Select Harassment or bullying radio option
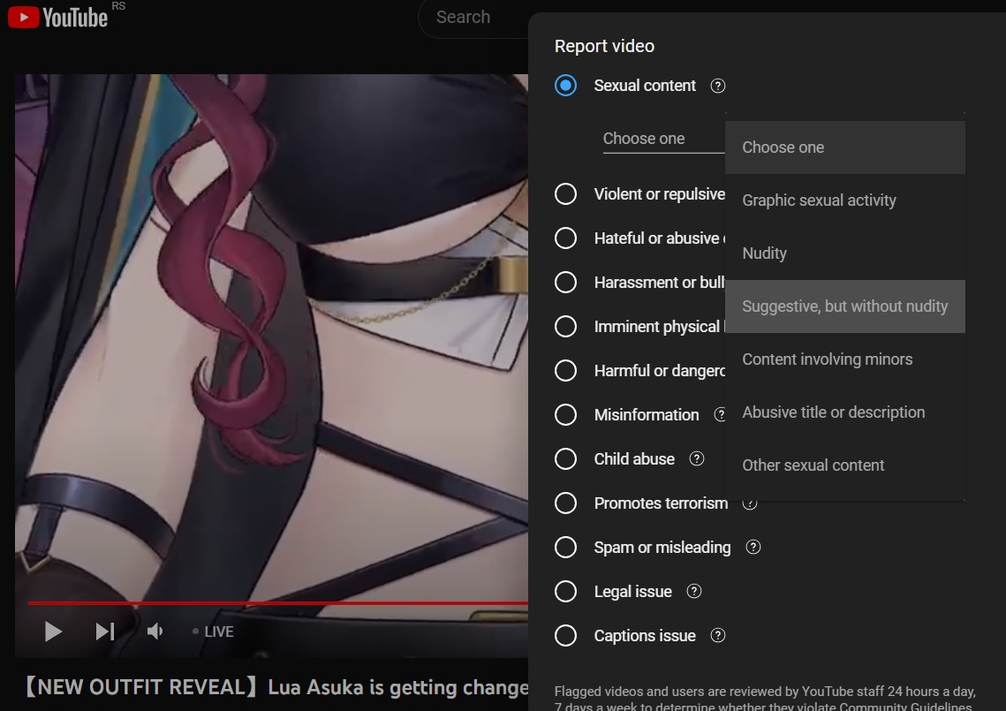Image resolution: width=1006 pixels, height=711 pixels. tap(565, 283)
